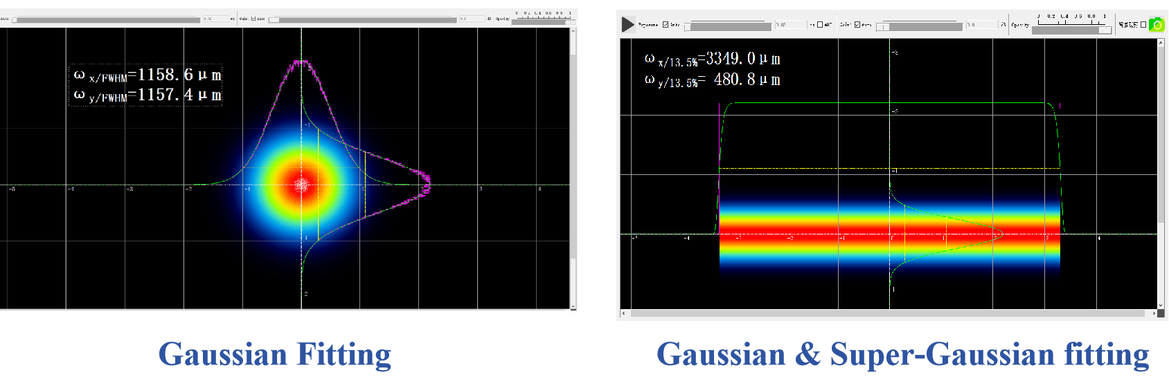Click the ωx/FWHM measurement label box in the left panel
1169x379 pixels.
(147, 85)
